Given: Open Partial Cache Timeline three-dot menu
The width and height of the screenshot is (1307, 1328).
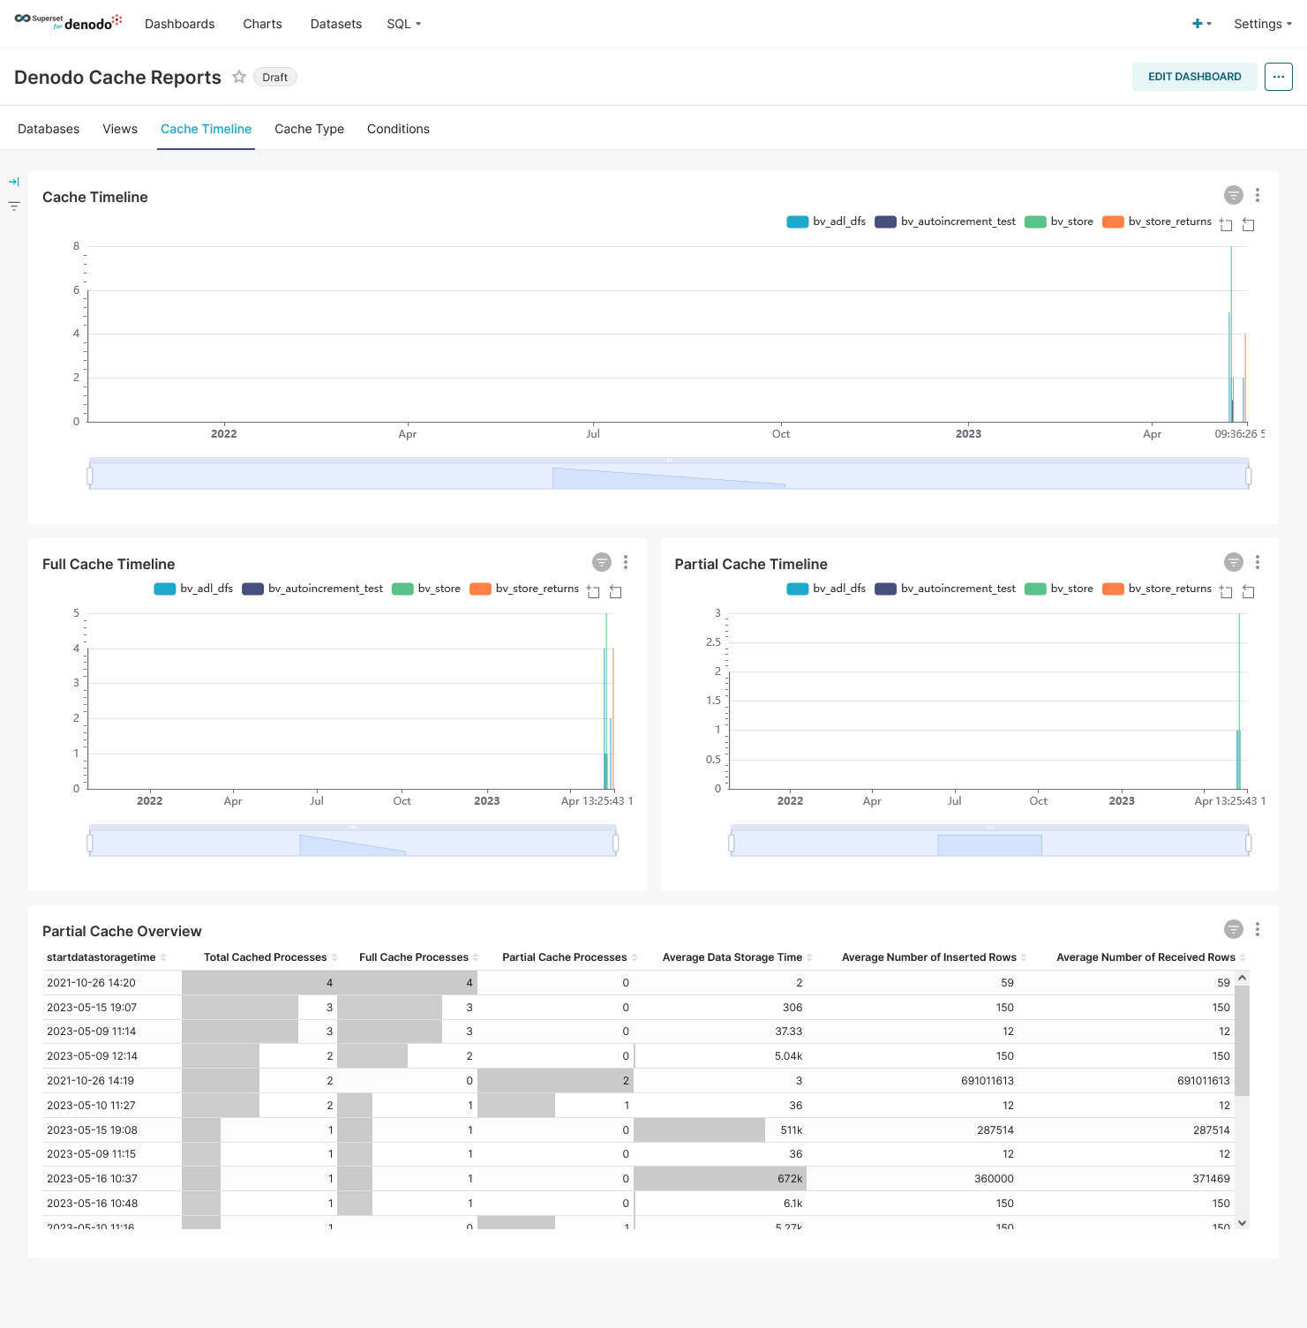Looking at the screenshot, I should point(1258,562).
